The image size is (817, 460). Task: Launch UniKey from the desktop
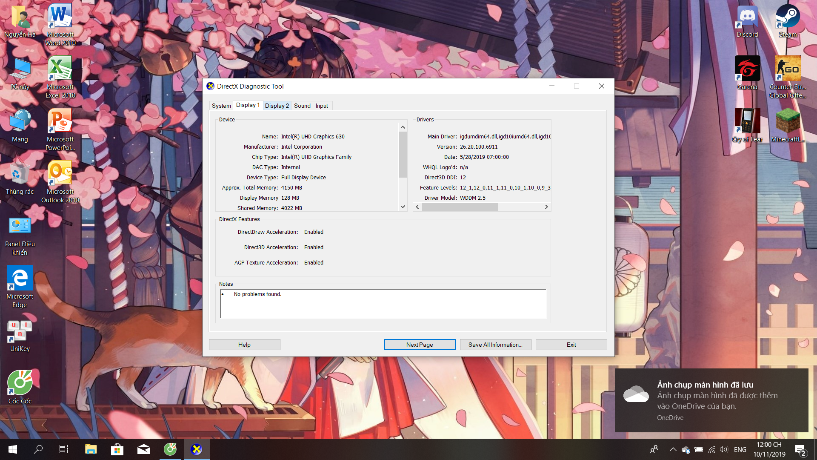20,336
